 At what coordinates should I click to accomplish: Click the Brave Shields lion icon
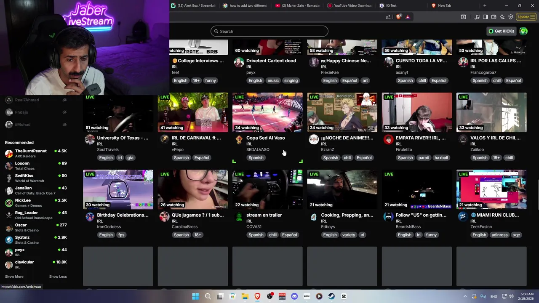[x=398, y=17]
